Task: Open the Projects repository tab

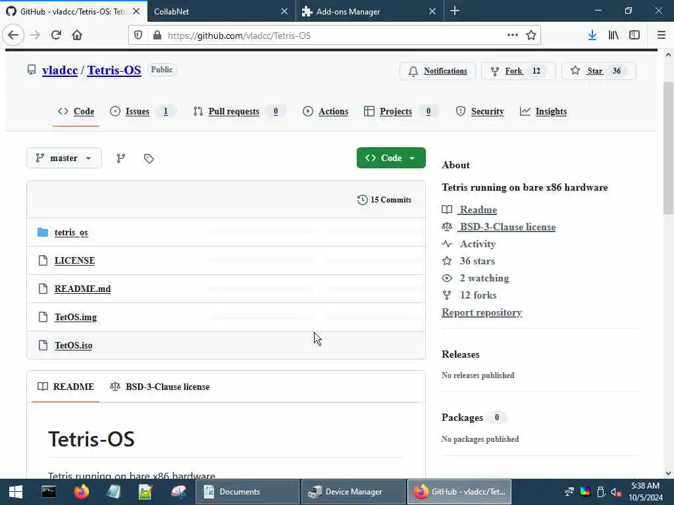Action: (401, 111)
